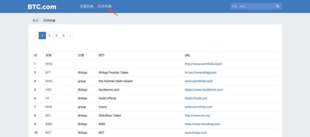The height and width of the screenshot is (137, 310).
Task: Visit http://www.wormhole.cash/ URL
Action: (203, 64)
